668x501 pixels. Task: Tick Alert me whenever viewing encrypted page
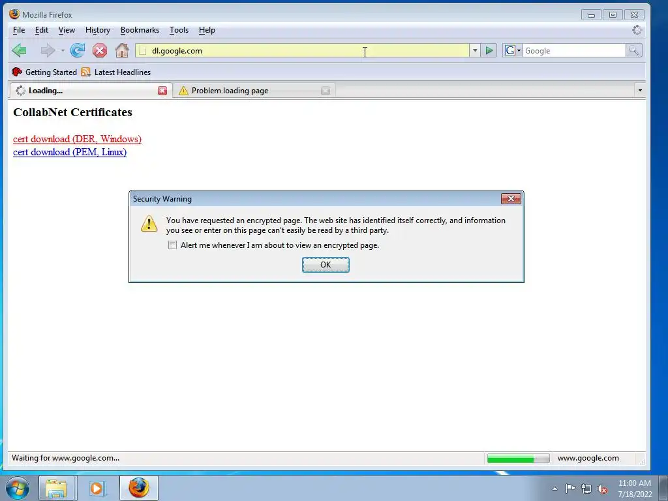coord(172,245)
